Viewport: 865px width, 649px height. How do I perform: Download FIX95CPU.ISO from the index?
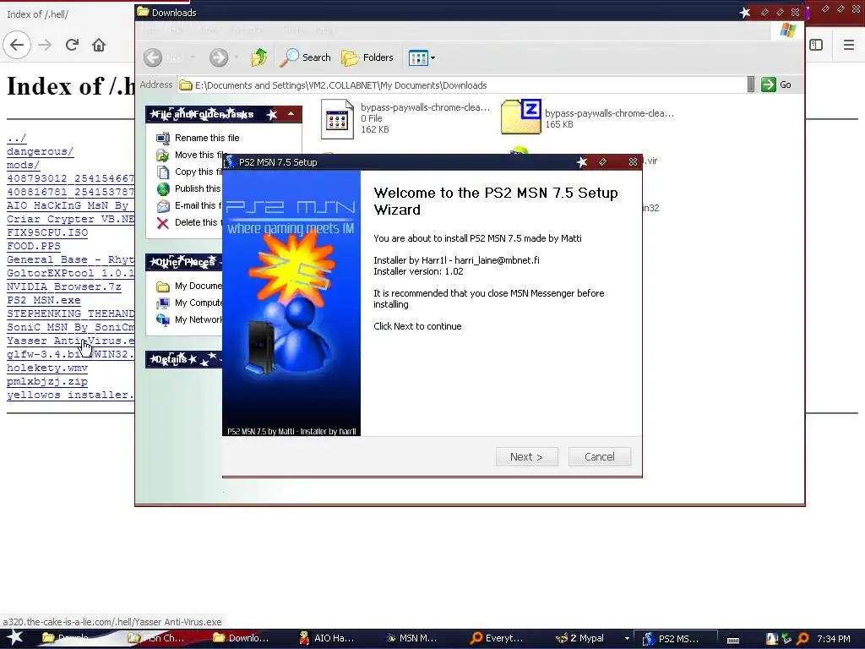47,232
